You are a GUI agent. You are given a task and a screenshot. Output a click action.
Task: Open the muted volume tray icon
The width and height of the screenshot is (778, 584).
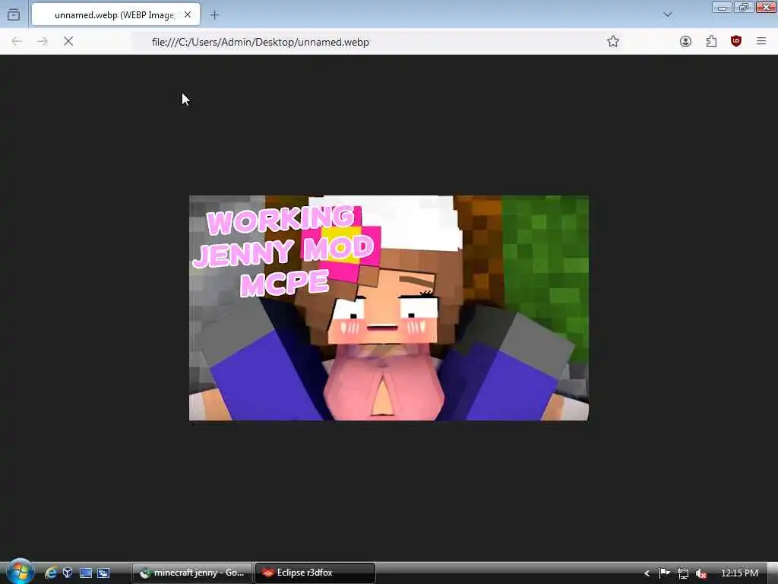tap(701, 573)
